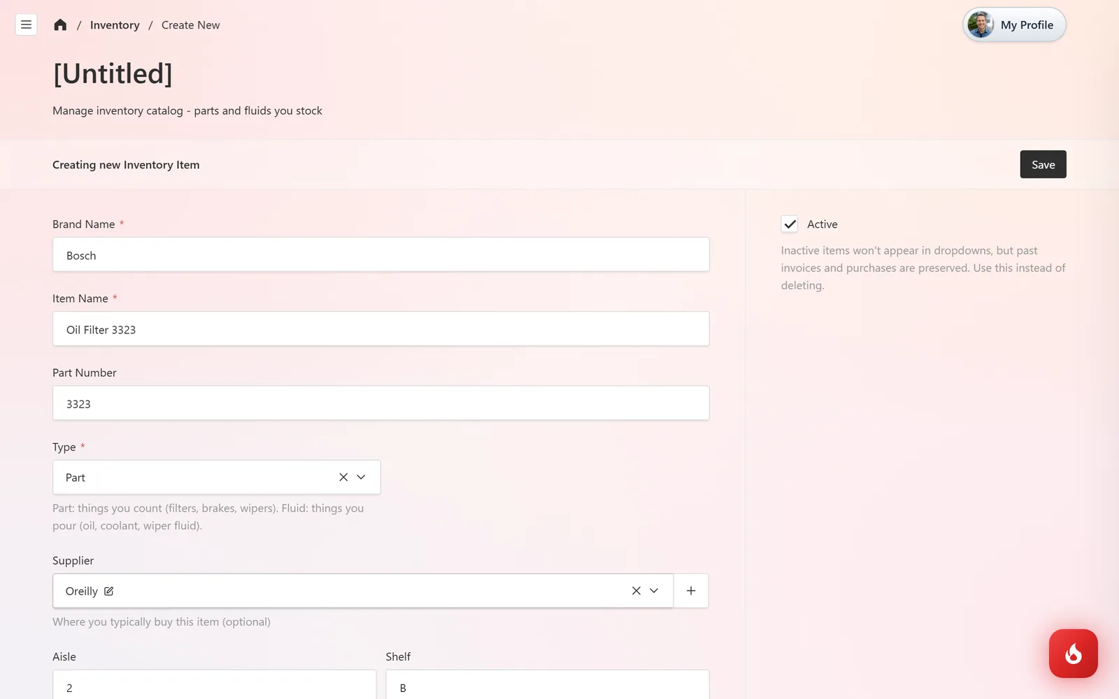Image resolution: width=1119 pixels, height=699 pixels.
Task: Click the Aisle input field
Action: [x=214, y=685]
